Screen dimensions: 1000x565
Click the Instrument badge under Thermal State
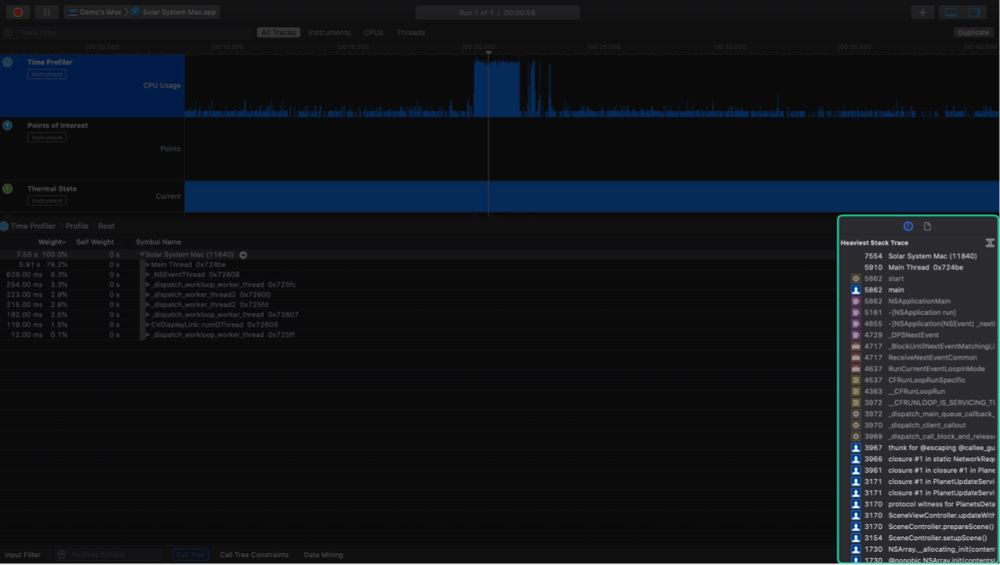(x=47, y=201)
